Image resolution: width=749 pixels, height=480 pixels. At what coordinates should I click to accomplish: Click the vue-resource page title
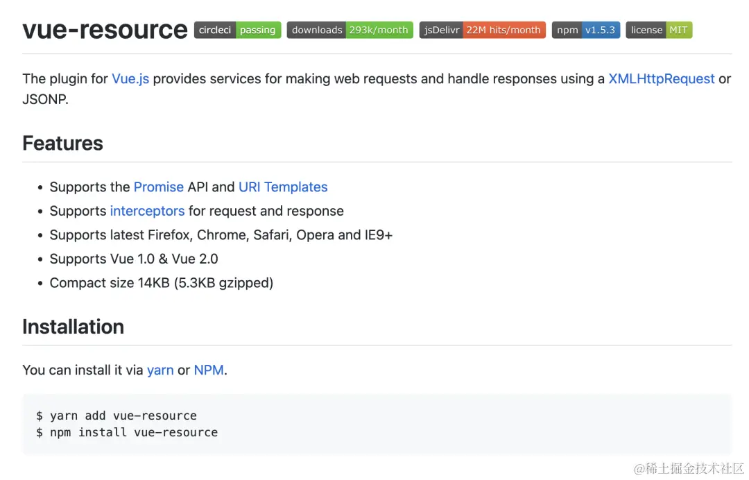point(105,30)
